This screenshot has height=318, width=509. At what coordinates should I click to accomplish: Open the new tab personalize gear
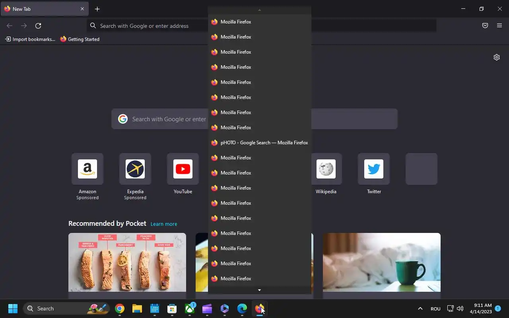pyautogui.click(x=497, y=57)
